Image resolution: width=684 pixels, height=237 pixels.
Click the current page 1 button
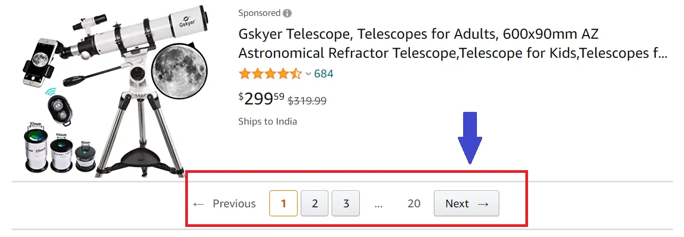283,204
